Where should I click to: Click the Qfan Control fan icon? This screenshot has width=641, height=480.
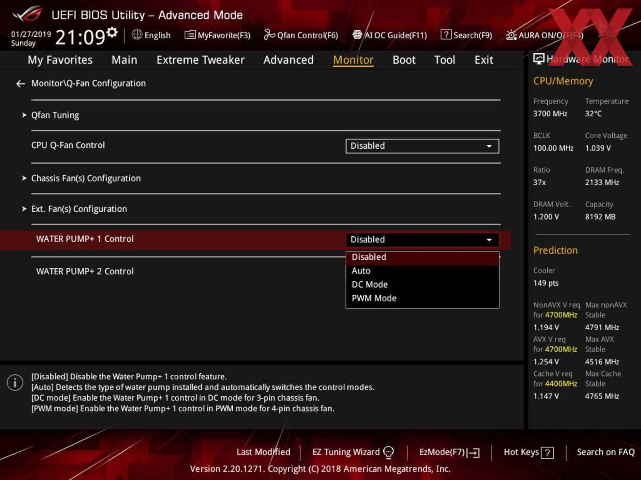click(x=269, y=34)
